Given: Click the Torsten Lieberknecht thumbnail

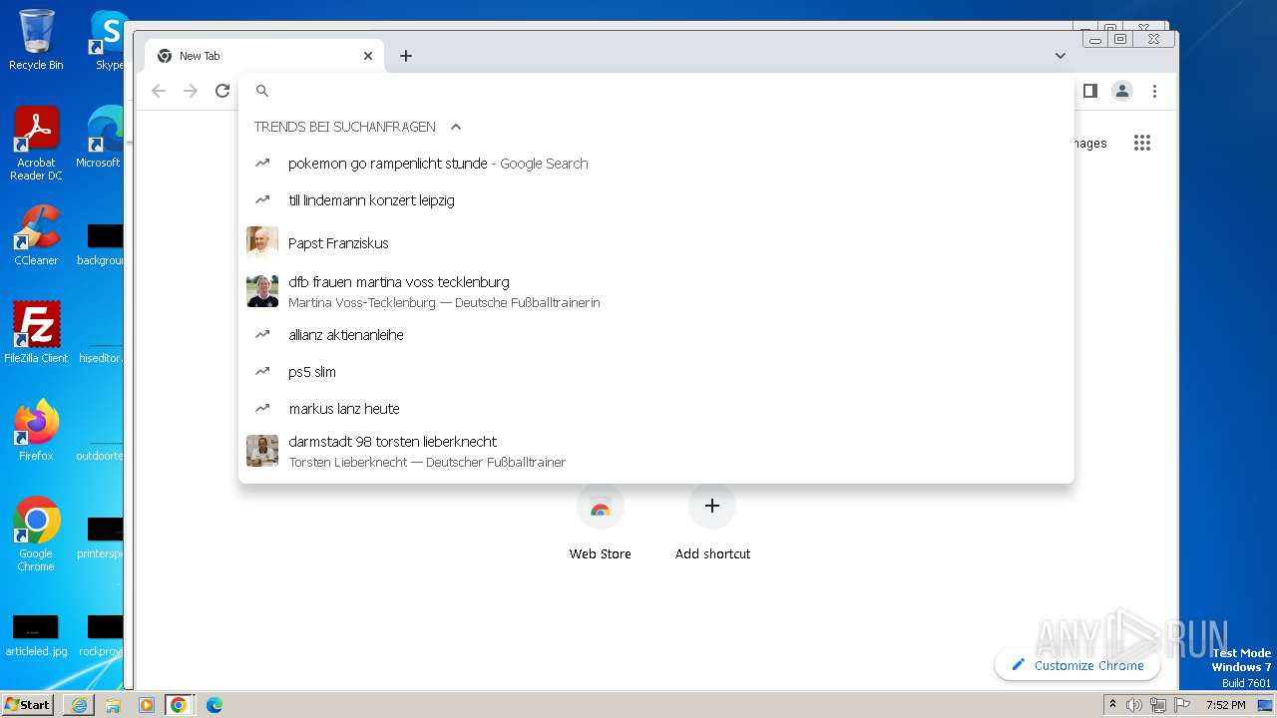Looking at the screenshot, I should pyautogui.click(x=262, y=451).
